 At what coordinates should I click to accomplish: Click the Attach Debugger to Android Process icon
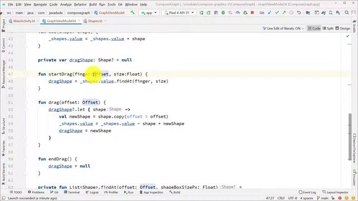tap(245, 13)
